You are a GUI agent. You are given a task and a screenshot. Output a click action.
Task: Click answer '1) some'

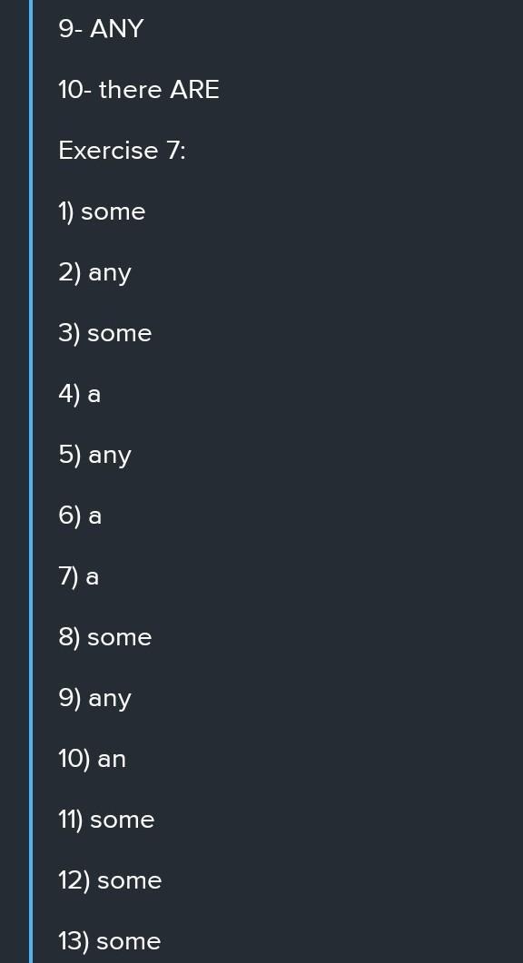pos(102,211)
